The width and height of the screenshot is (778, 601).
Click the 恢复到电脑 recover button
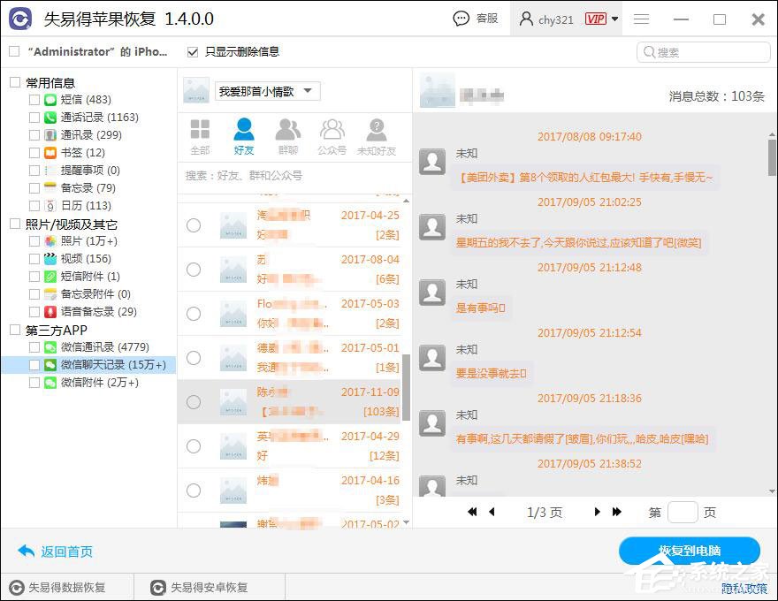click(x=690, y=550)
